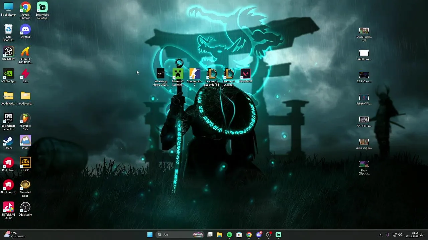Select the OBS Studio desktop shortcut
This screenshot has height=240, width=428.
[25, 209]
